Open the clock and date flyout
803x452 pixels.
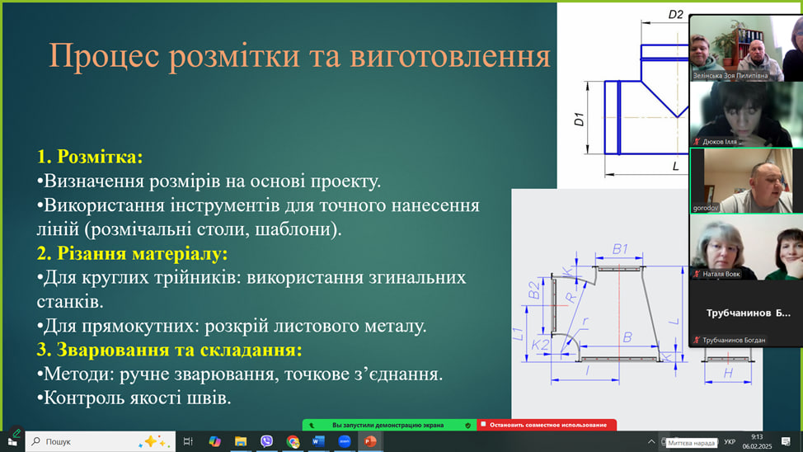click(x=757, y=442)
